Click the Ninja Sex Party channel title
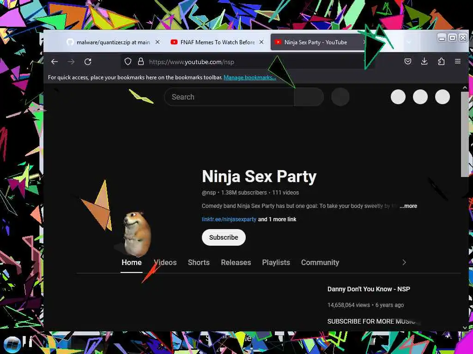Viewport: 473px width, 354px height. click(259, 177)
